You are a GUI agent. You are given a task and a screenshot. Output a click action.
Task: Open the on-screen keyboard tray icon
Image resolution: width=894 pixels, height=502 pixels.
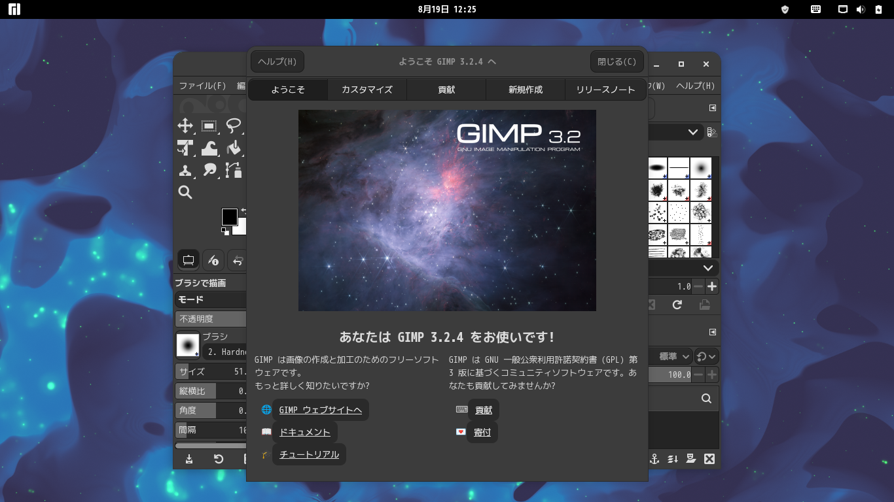point(815,9)
